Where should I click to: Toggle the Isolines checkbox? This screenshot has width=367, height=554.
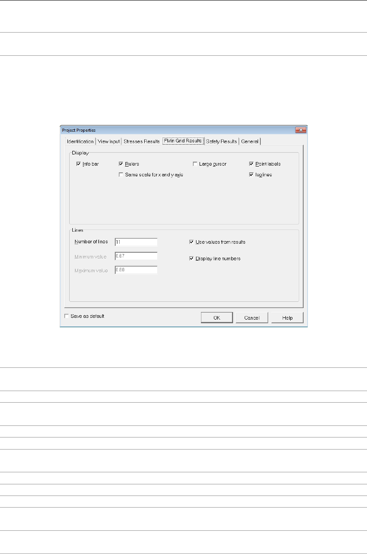[x=261, y=175]
